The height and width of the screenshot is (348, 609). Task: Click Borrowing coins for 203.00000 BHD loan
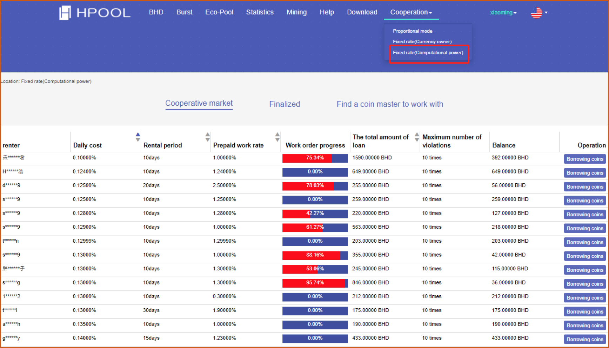(585, 242)
